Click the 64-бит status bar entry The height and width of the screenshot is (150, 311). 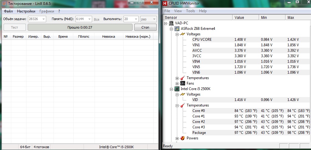pos(25,147)
